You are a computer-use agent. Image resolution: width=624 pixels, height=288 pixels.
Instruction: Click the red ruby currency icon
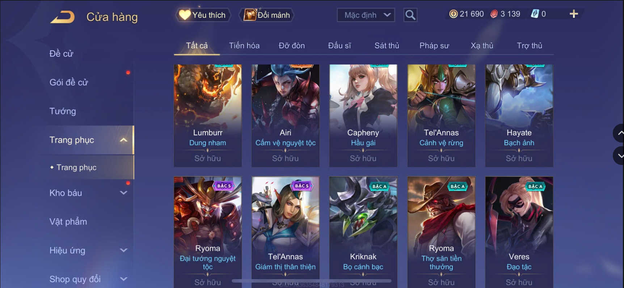[494, 14]
